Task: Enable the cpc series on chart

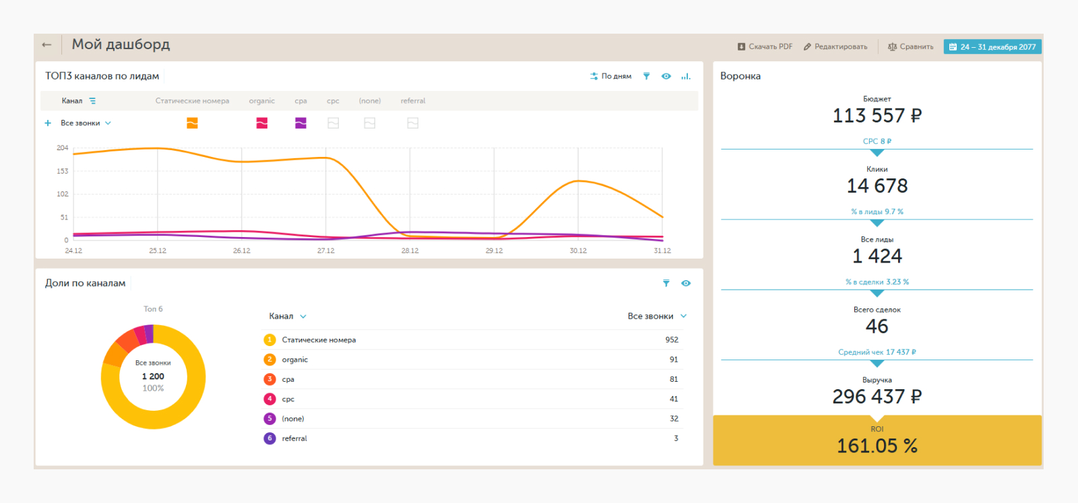Action: point(333,123)
